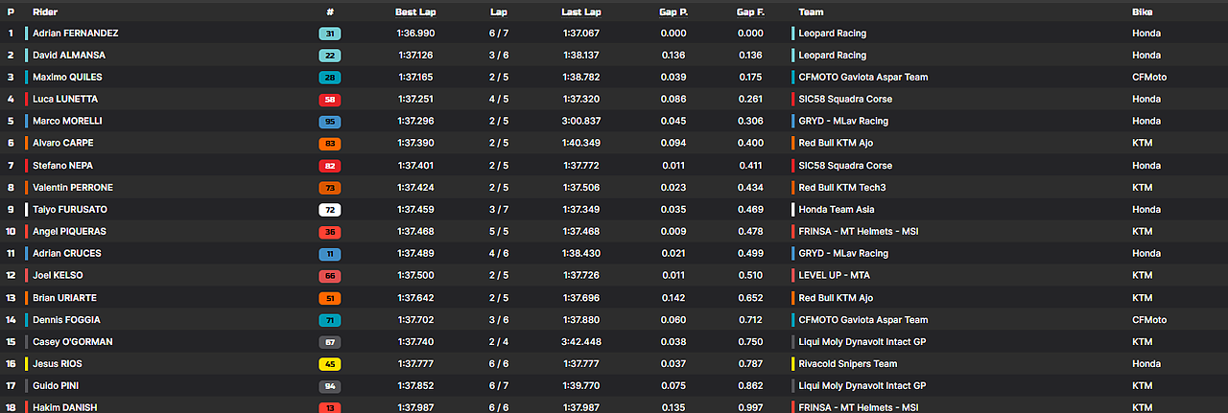Sort by the Bike column header
Viewport: 1228px width, 413px height.
(1143, 12)
